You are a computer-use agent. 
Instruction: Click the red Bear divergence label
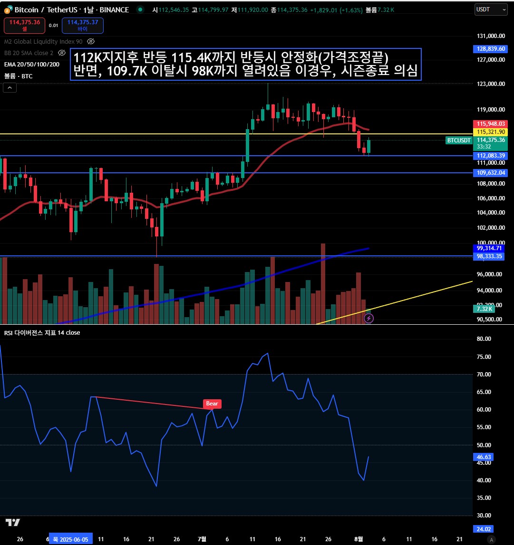coord(212,404)
